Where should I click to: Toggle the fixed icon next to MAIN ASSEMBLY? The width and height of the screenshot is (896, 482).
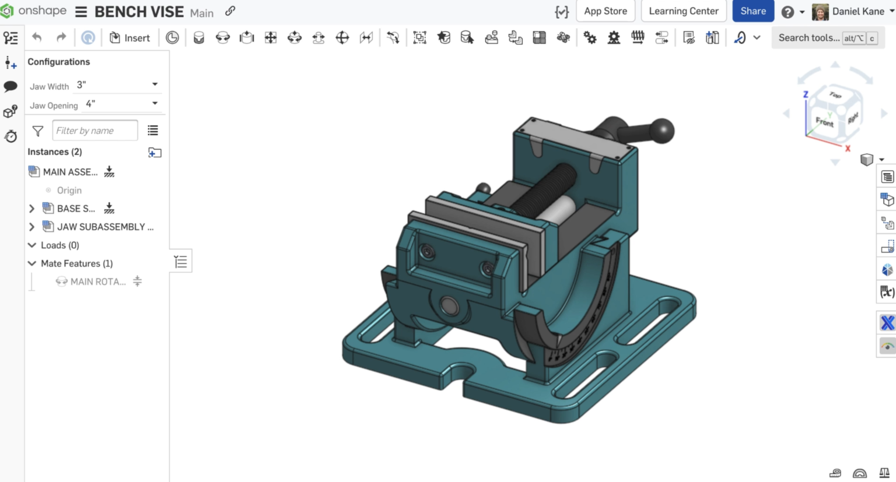click(x=109, y=172)
